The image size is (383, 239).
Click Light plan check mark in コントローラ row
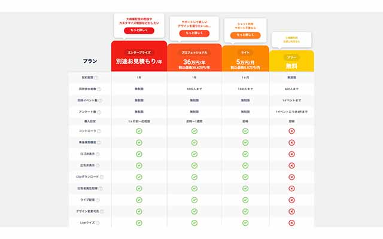(245, 131)
